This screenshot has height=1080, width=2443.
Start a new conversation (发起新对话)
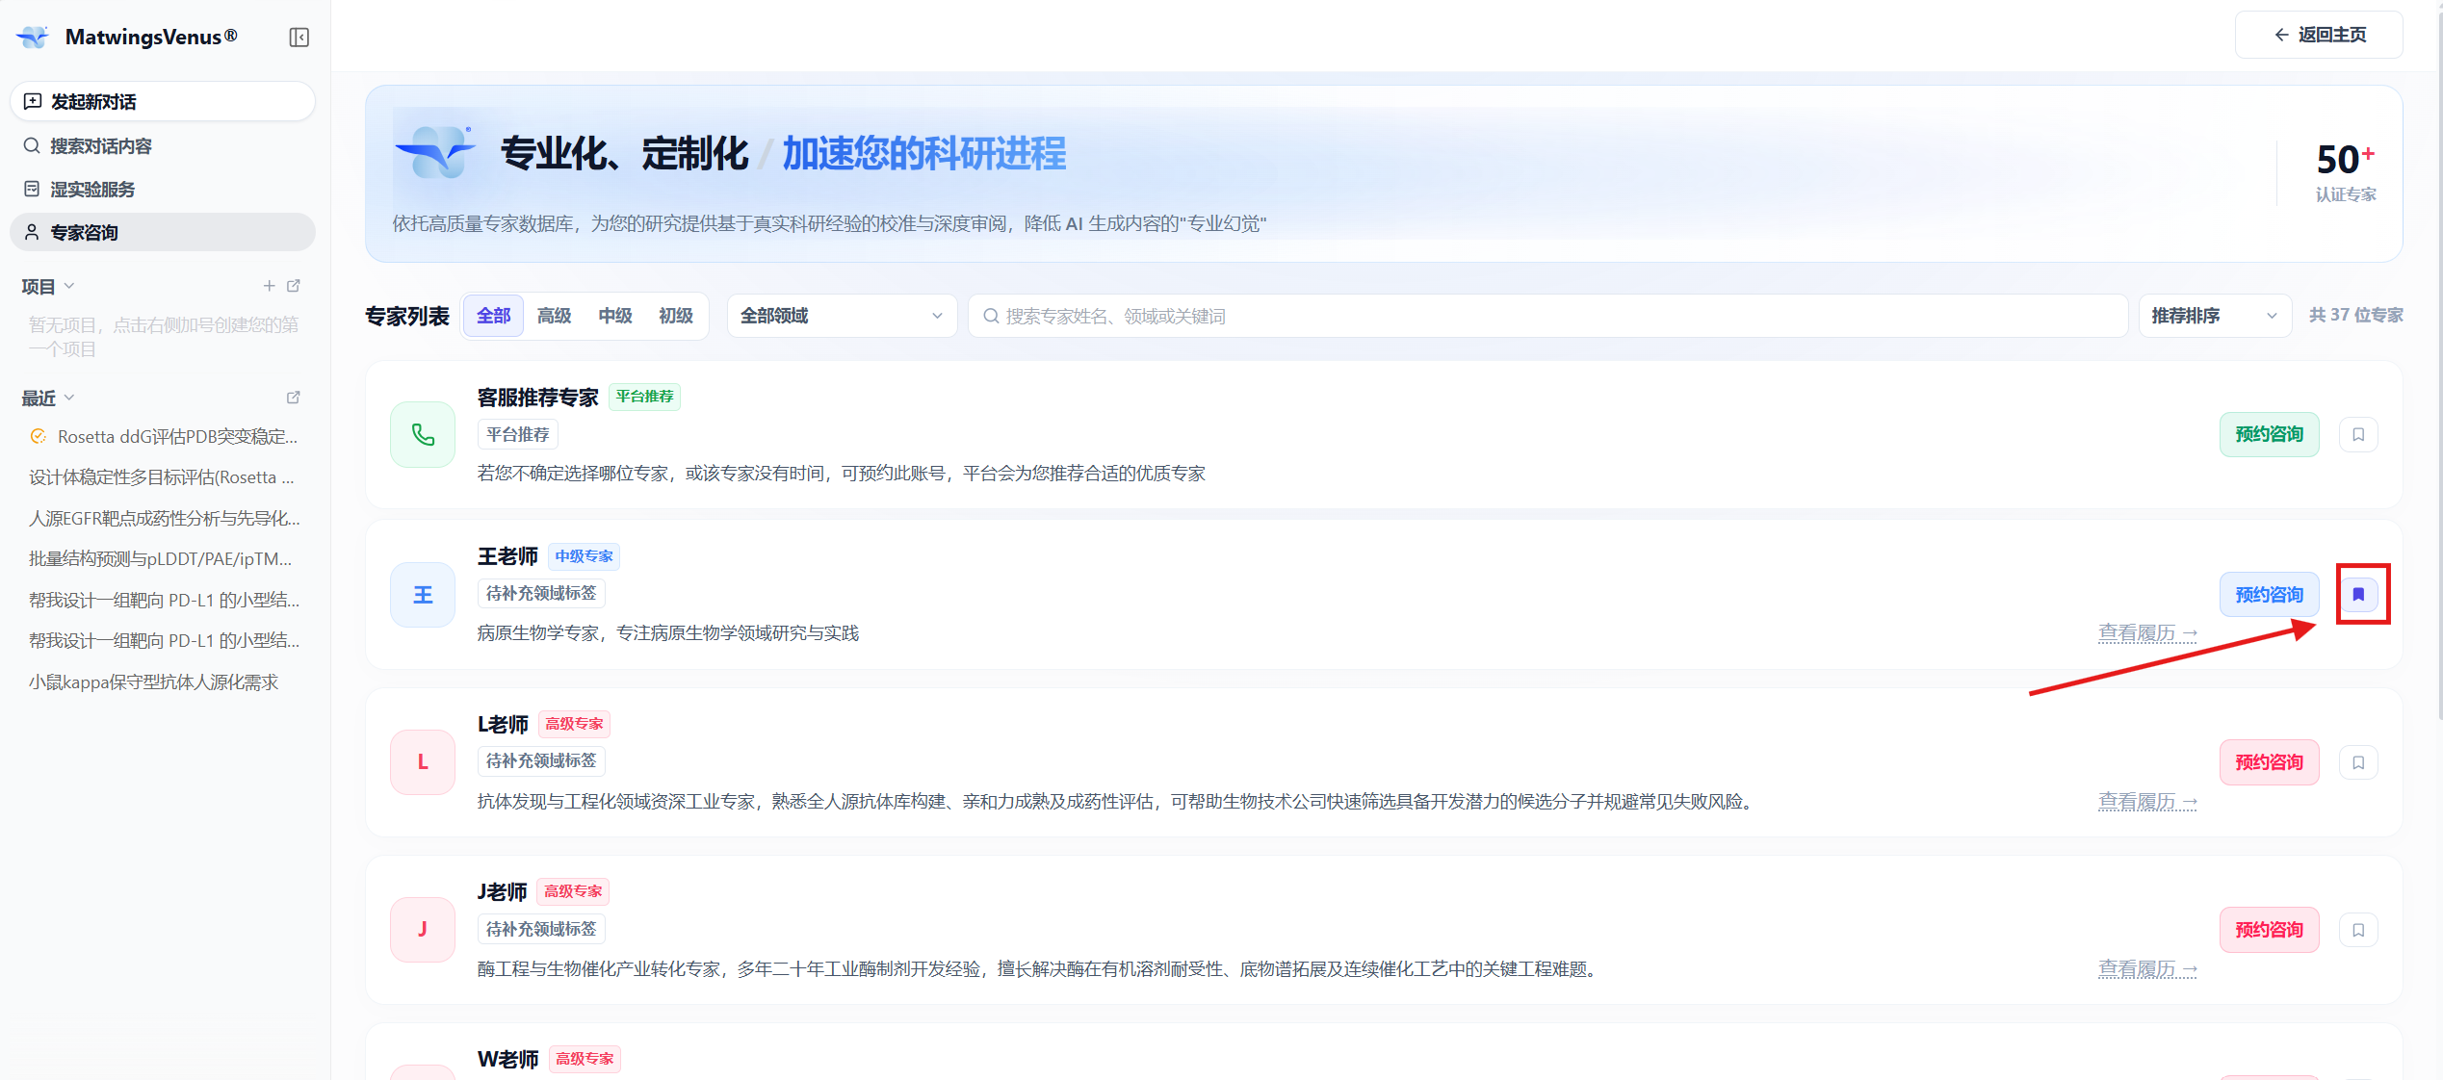[163, 101]
